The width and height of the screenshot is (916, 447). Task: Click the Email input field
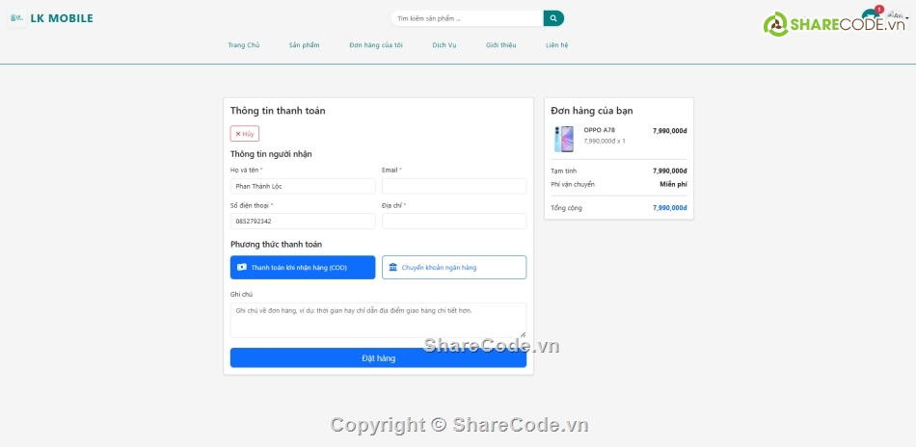click(x=454, y=186)
